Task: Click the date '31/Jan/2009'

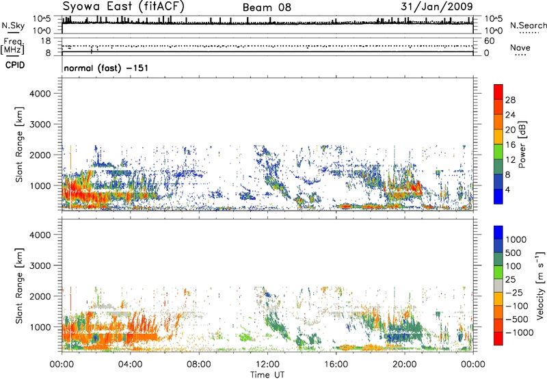Action: point(437,6)
